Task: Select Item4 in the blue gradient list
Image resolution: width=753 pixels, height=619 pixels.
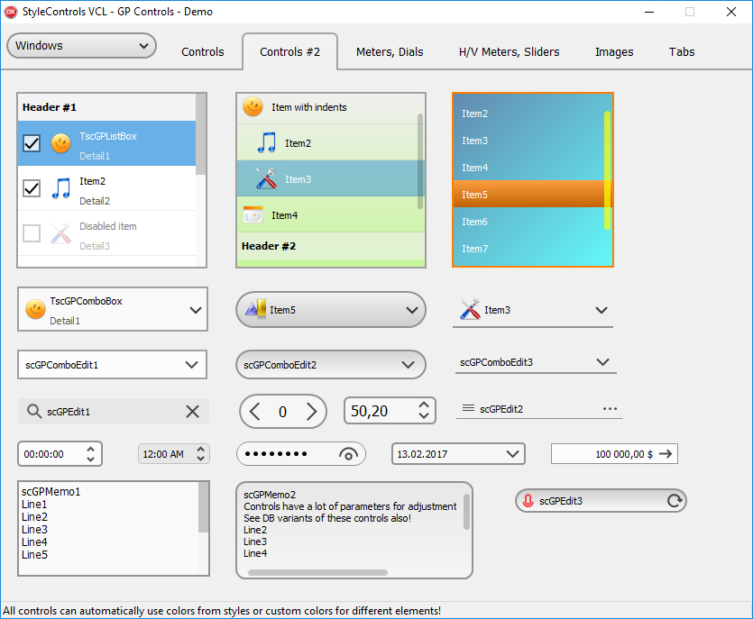Action: click(x=528, y=168)
